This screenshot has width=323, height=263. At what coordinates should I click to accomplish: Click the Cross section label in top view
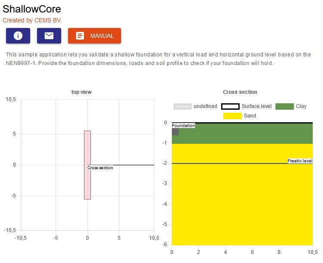(x=100, y=167)
